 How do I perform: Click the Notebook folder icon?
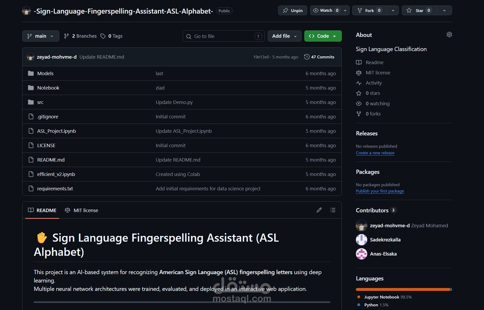tap(31, 88)
